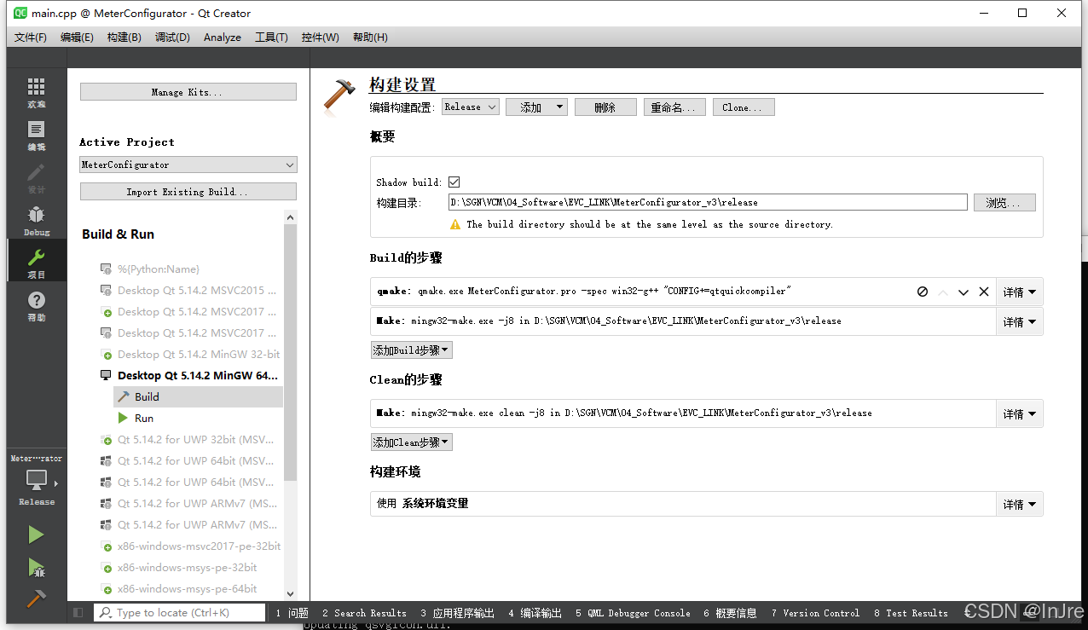1088x630 pixels.
Task: Open the 8 Test Results pane
Action: click(911, 612)
